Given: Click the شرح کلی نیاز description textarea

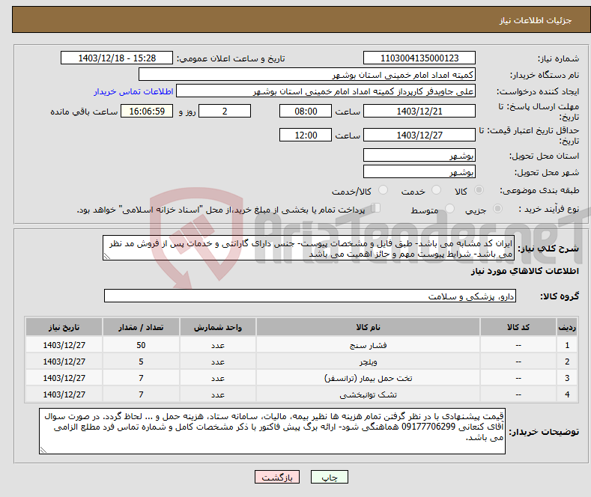Looking at the screenshot, I should pos(309,248).
